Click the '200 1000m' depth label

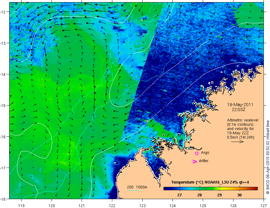137,187
